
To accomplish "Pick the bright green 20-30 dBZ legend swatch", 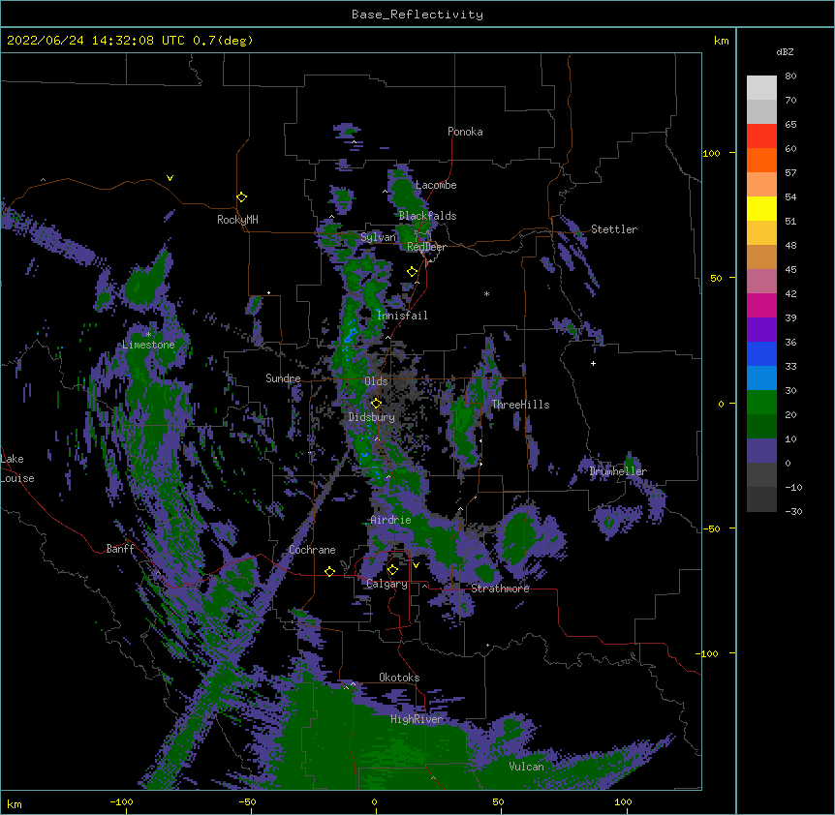I will [761, 403].
